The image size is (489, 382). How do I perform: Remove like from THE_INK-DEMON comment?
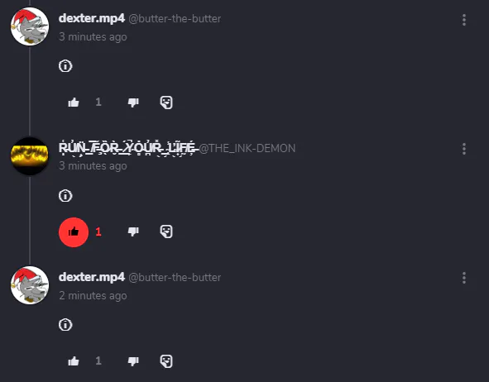point(74,232)
